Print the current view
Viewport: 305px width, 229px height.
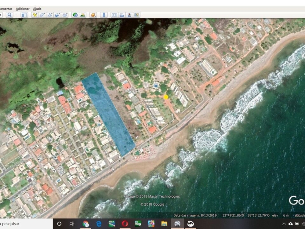point(122,15)
